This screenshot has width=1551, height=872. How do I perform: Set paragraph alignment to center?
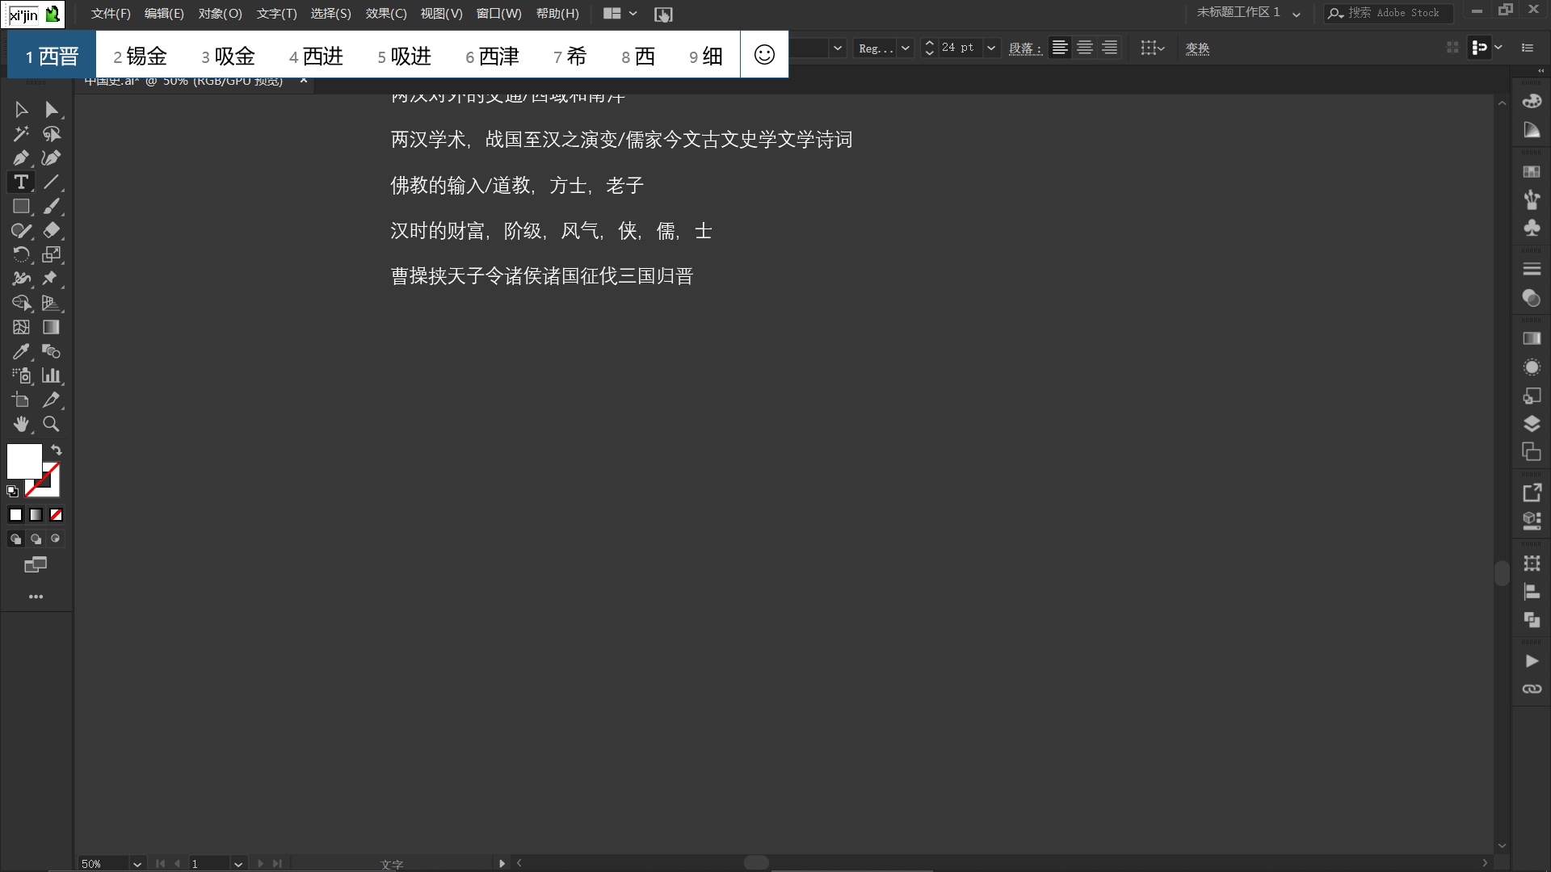1085,48
